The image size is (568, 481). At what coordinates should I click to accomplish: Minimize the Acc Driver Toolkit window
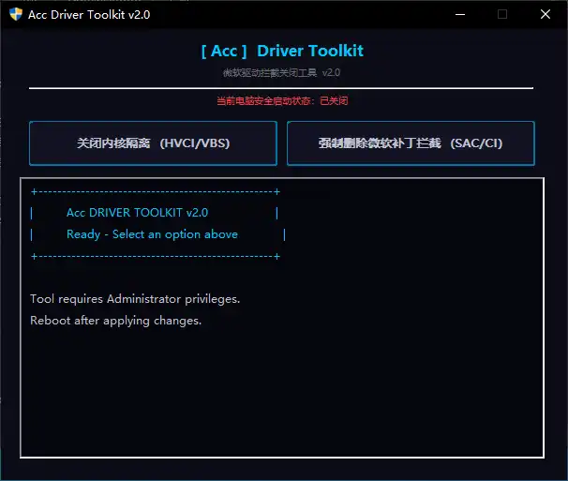[460, 14]
